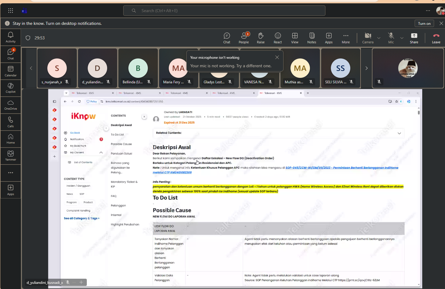Open the Activity feed in Teams sidebar
This screenshot has height=289, width=445.
pyautogui.click(x=11, y=38)
